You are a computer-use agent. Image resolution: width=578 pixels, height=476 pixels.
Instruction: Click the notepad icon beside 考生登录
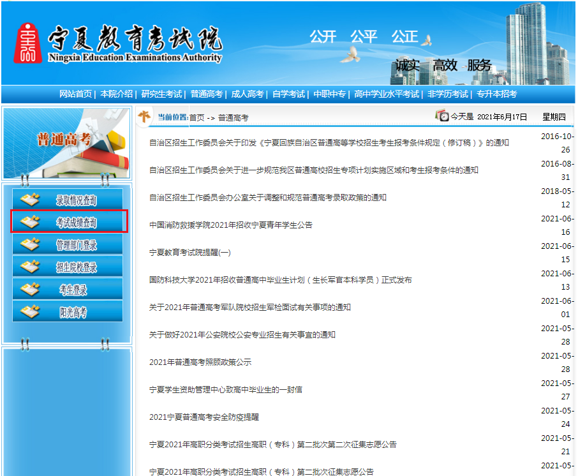(30, 290)
